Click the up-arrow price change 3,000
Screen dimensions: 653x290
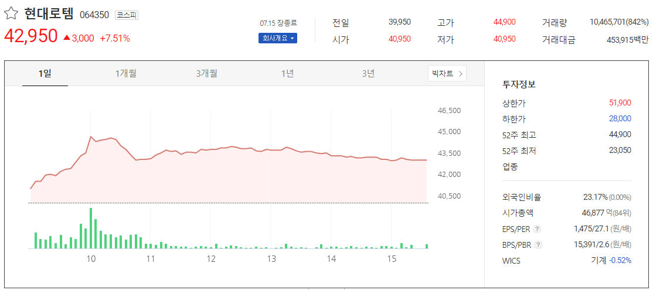click(79, 39)
